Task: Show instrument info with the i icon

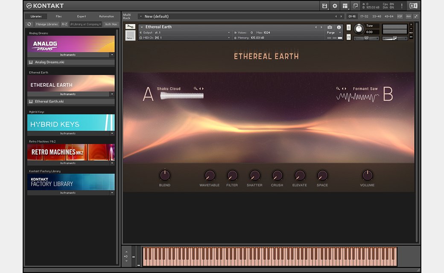Action: pyautogui.click(x=339, y=27)
